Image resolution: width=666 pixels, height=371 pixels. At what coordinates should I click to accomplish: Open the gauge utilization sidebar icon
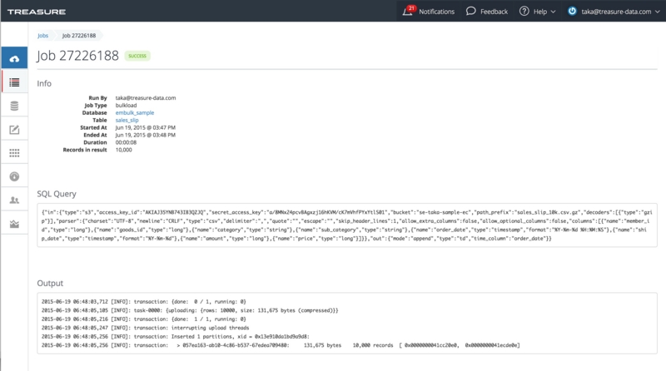(14, 176)
